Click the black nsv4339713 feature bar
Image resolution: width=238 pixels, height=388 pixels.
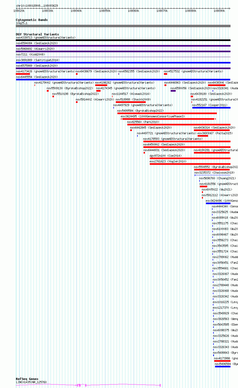(x=123, y=40)
